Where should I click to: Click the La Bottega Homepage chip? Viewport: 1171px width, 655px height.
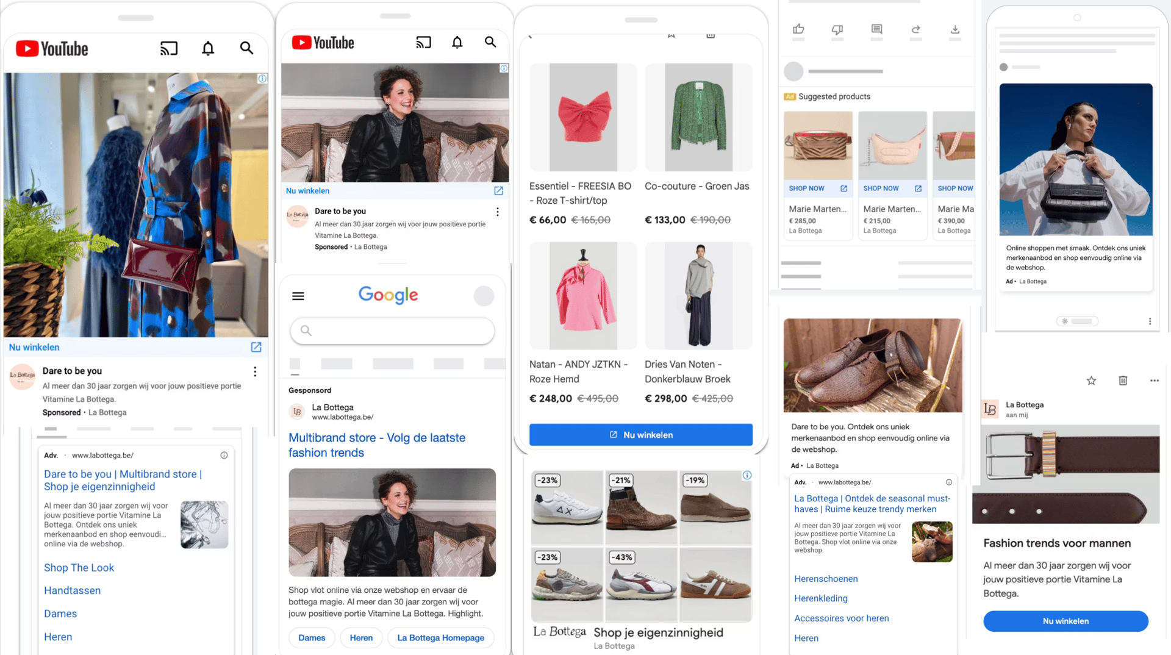coord(440,638)
